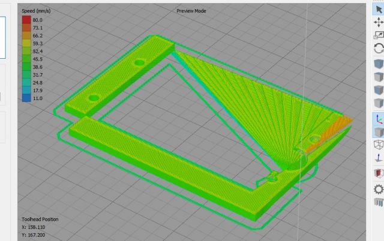Click the Preview Mode label

[191, 11]
